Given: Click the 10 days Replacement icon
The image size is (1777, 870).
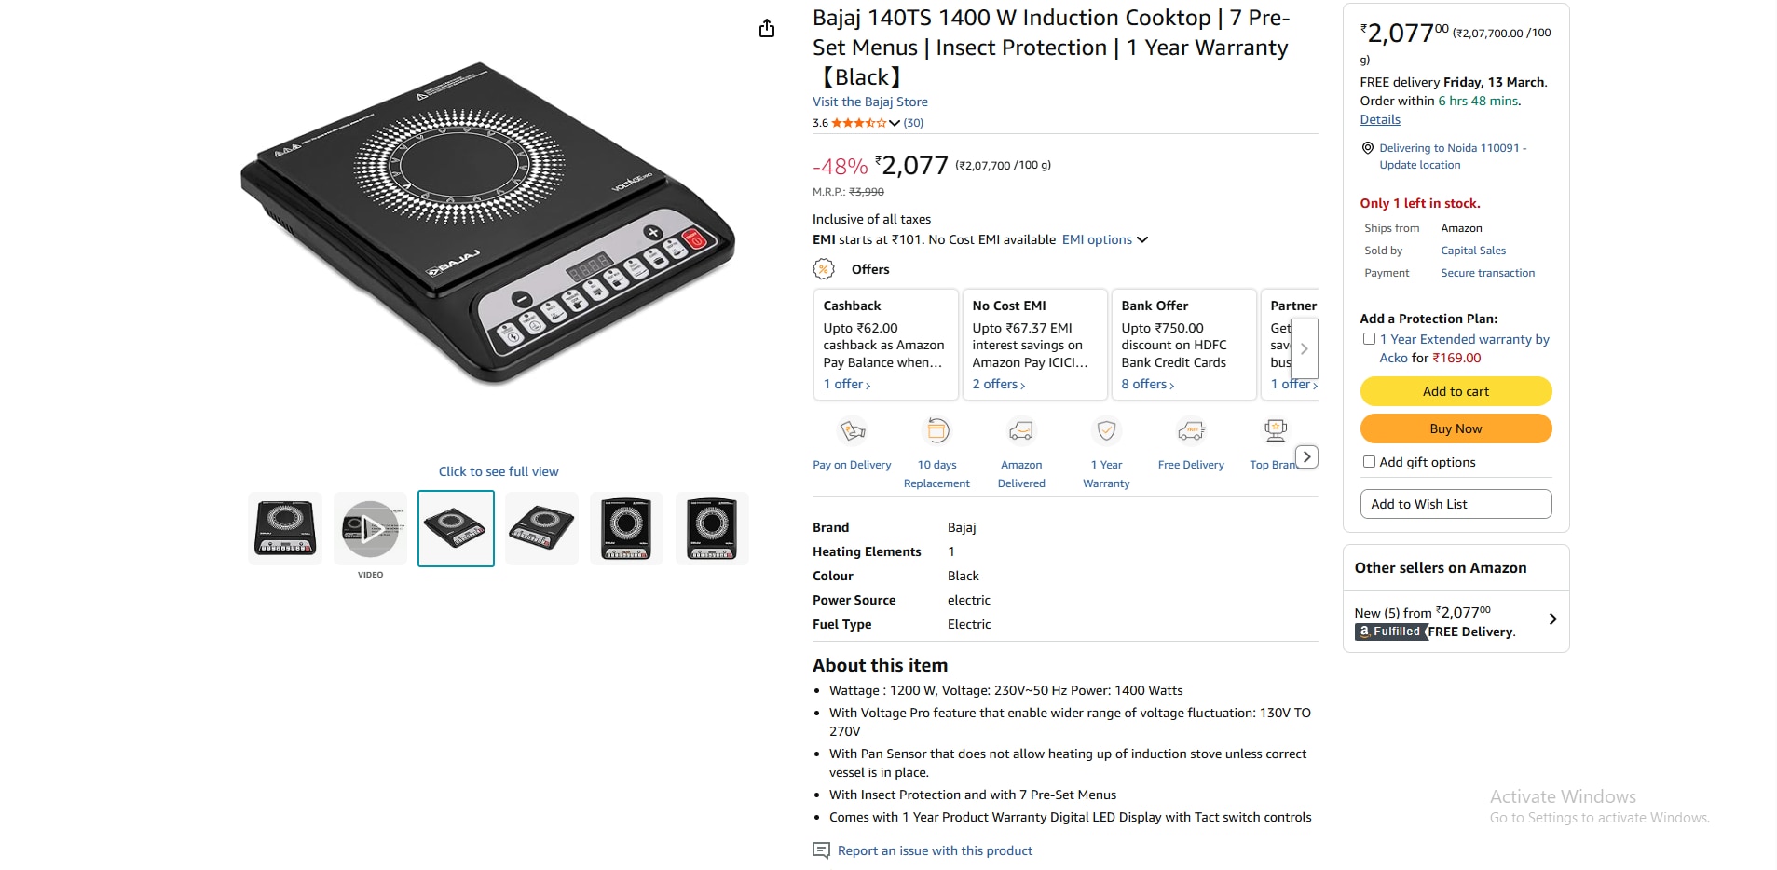Looking at the screenshot, I should coord(937,431).
